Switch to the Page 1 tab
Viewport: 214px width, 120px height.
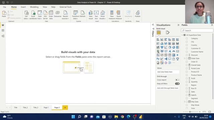[x=46, y=107]
